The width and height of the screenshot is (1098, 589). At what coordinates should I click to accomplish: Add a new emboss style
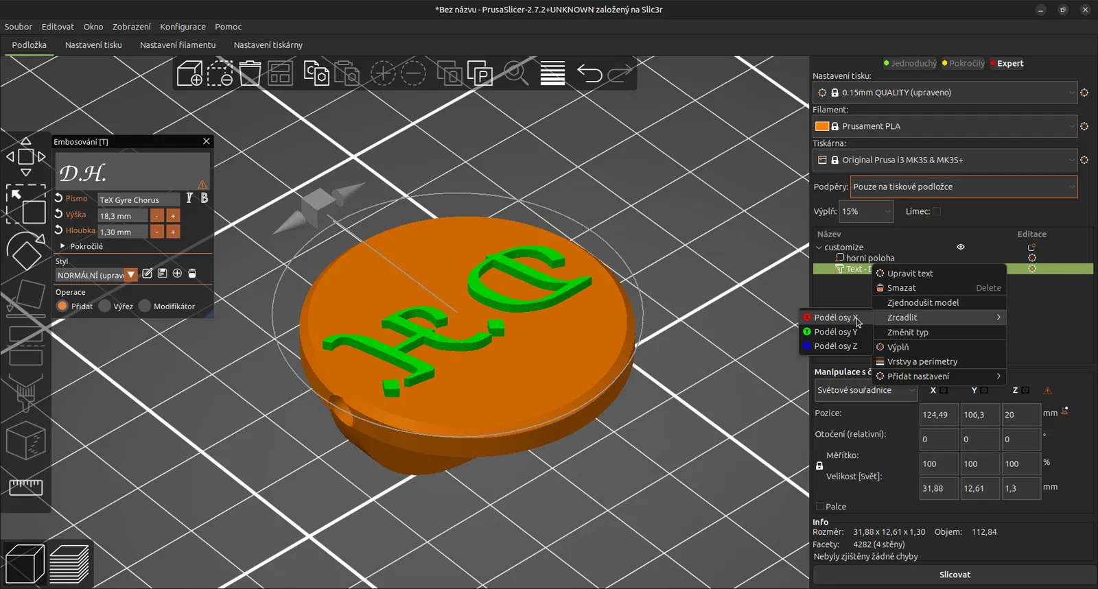177,274
